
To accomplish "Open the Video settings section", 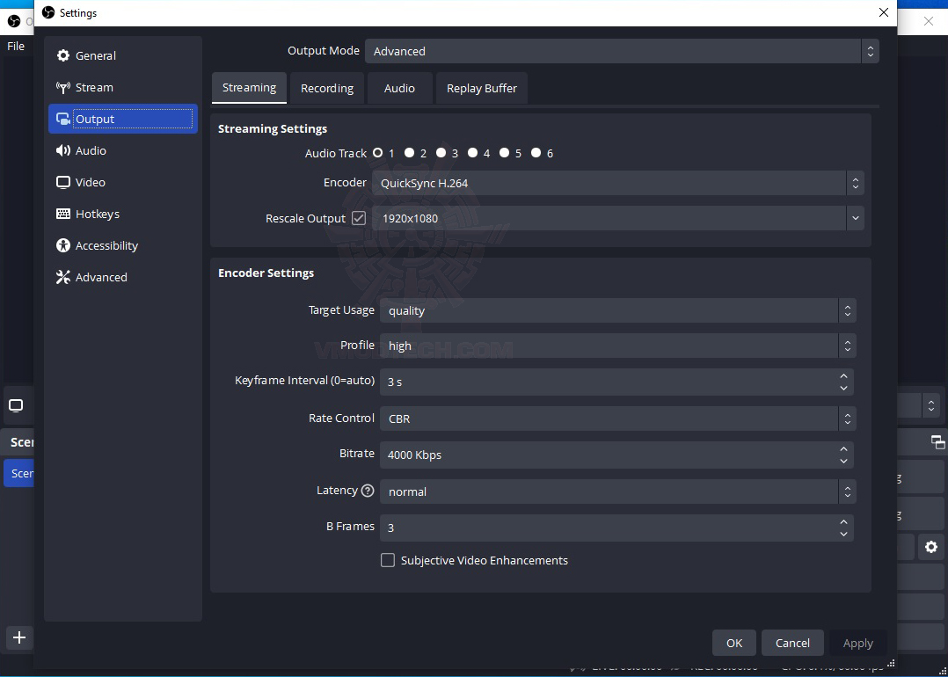I will pyautogui.click(x=123, y=183).
